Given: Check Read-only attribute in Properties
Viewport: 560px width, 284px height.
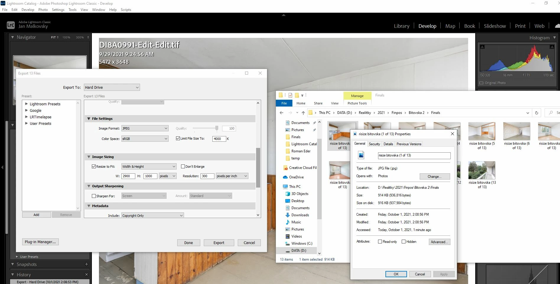Looking at the screenshot, I should point(380,242).
